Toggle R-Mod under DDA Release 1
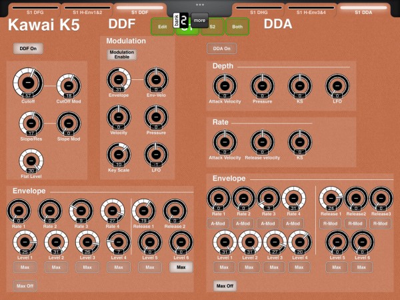The width and height of the screenshot is (400, 300). click(x=331, y=224)
